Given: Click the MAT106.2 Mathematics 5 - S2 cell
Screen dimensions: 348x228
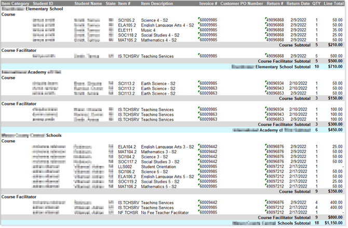Looking at the screenshot, I should click(x=159, y=186).
